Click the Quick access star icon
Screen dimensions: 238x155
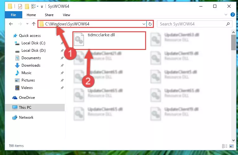(15, 36)
